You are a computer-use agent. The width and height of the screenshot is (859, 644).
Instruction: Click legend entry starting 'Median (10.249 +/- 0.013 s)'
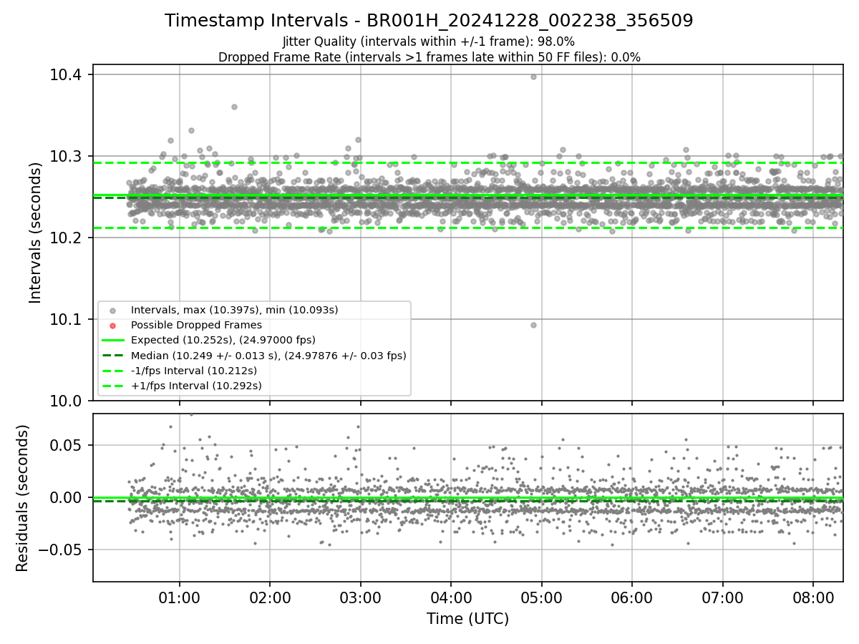pyautogui.click(x=268, y=355)
